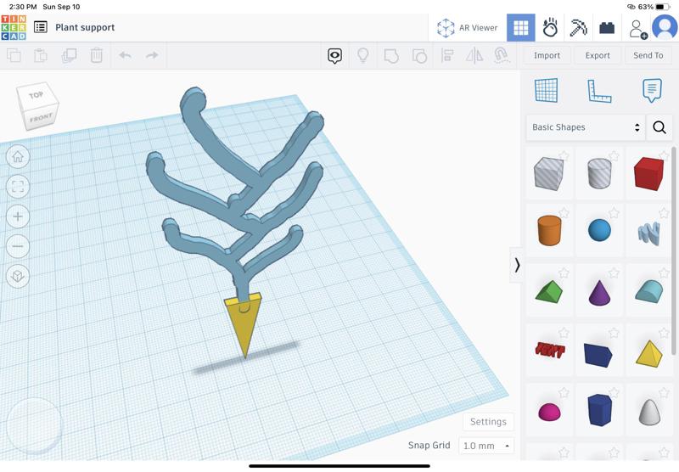The width and height of the screenshot is (679, 472).
Task: Click the view cube FRONT face
Action: 41,118
